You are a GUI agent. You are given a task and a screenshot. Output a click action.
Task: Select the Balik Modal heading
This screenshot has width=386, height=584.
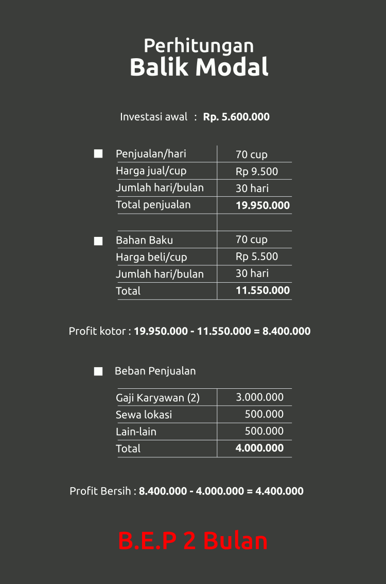[x=199, y=67]
